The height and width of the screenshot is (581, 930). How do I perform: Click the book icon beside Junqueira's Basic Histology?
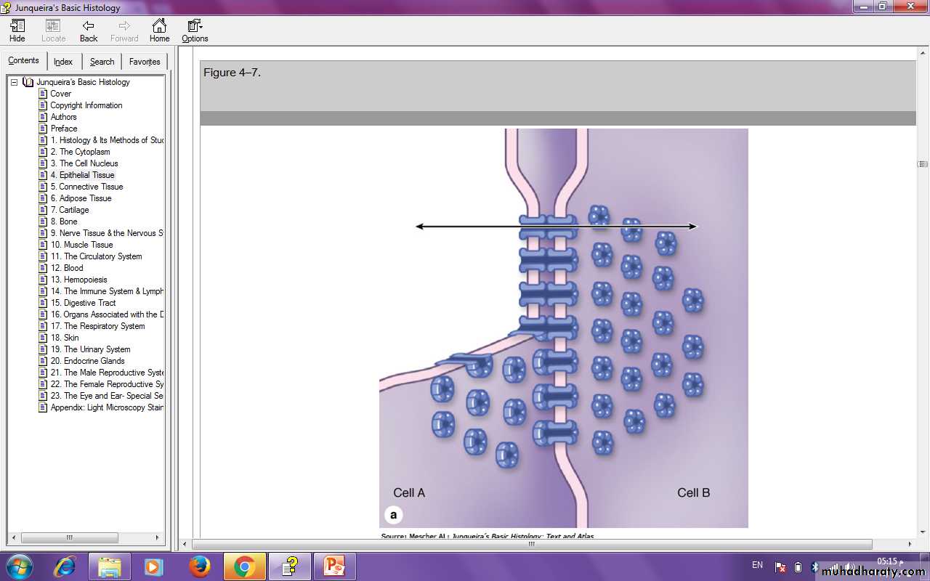point(28,82)
